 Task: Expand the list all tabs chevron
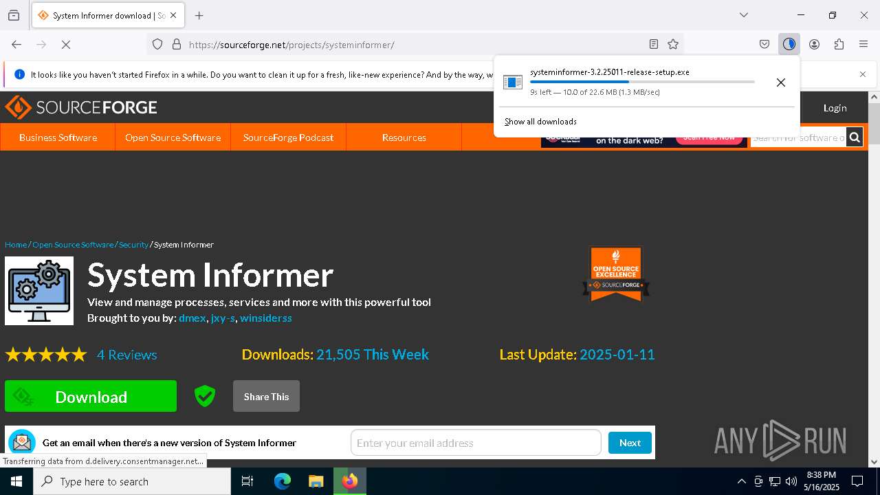click(744, 15)
